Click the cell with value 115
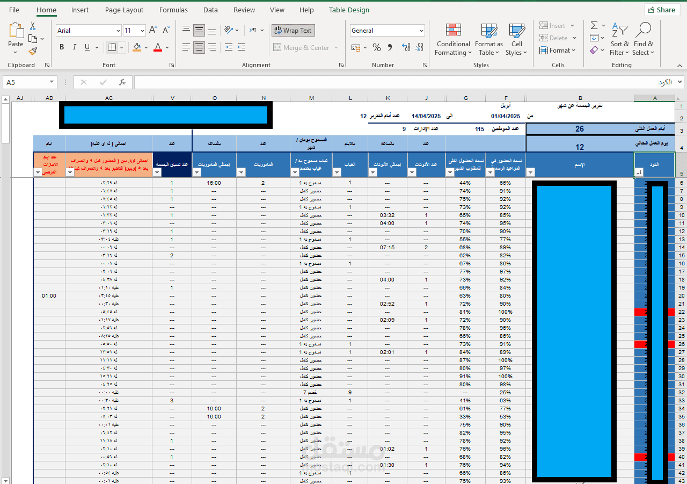The image size is (687, 484). pyautogui.click(x=480, y=129)
